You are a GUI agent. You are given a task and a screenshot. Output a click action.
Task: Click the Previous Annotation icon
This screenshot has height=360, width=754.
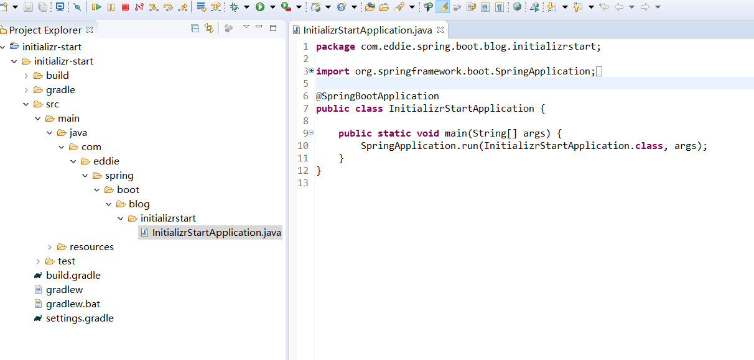point(577,7)
